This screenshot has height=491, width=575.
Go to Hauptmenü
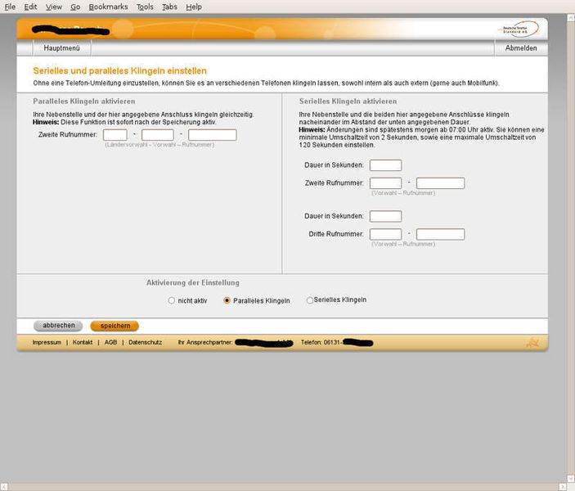click(61, 48)
